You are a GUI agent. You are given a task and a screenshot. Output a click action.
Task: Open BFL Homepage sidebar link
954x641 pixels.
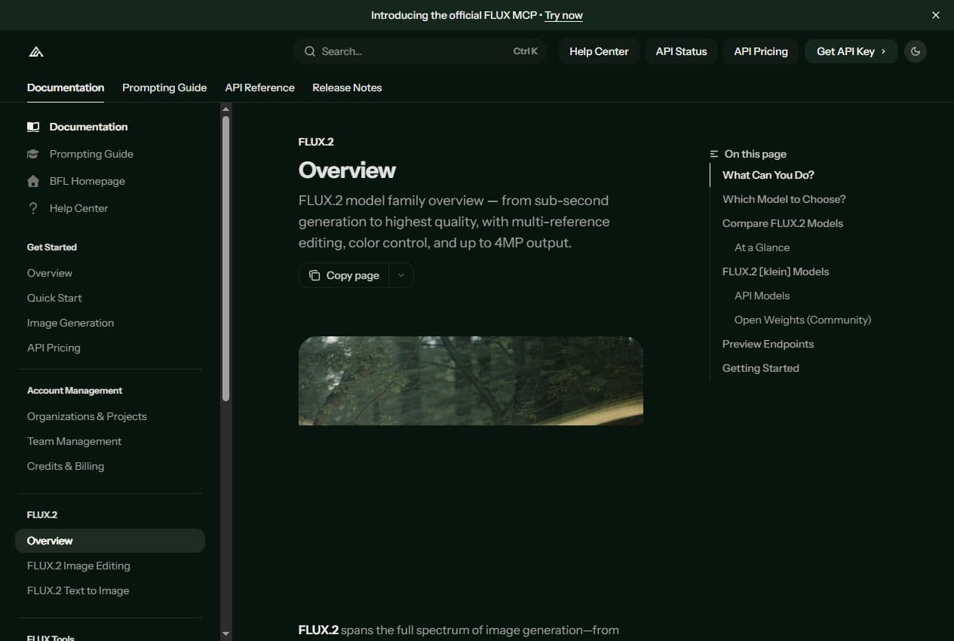87,181
